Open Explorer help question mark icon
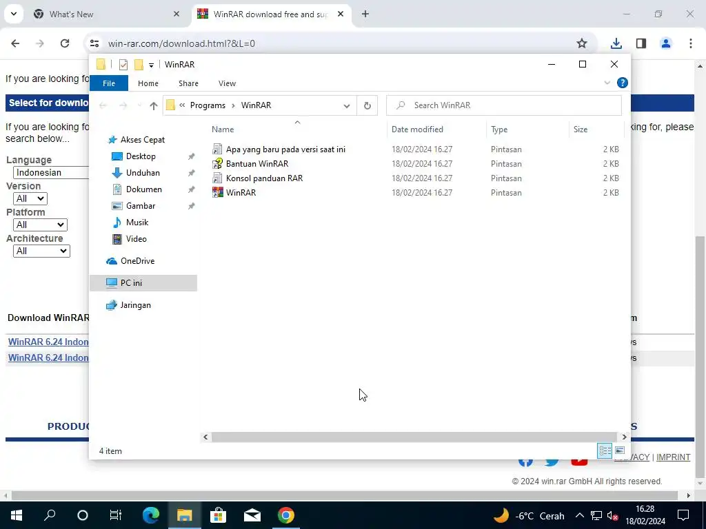The height and width of the screenshot is (529, 706). pyautogui.click(x=623, y=83)
